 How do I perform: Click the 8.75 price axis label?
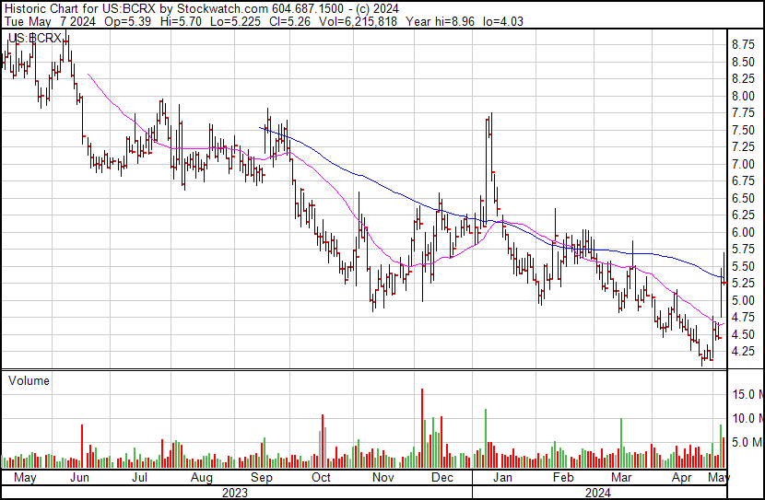pos(744,45)
